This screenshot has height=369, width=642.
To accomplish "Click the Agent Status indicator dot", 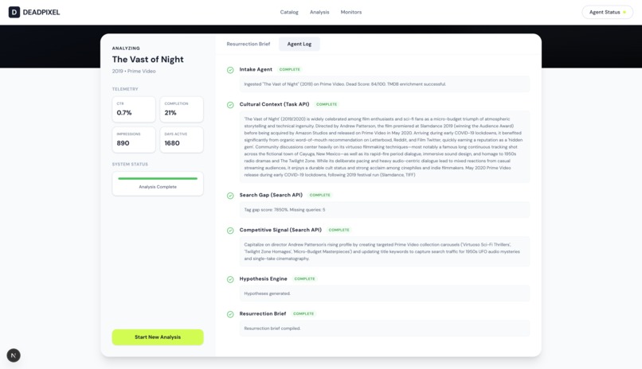I will click(x=624, y=12).
